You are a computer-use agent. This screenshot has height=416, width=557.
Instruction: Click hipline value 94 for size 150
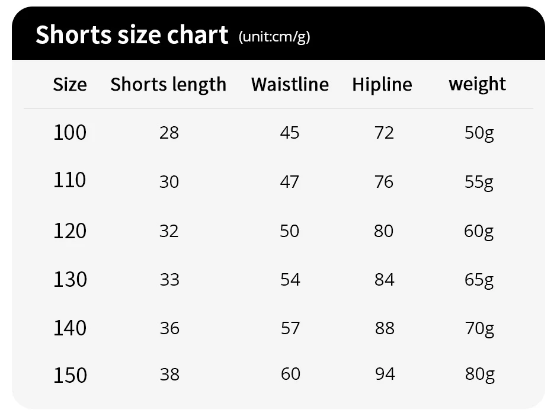[385, 375]
